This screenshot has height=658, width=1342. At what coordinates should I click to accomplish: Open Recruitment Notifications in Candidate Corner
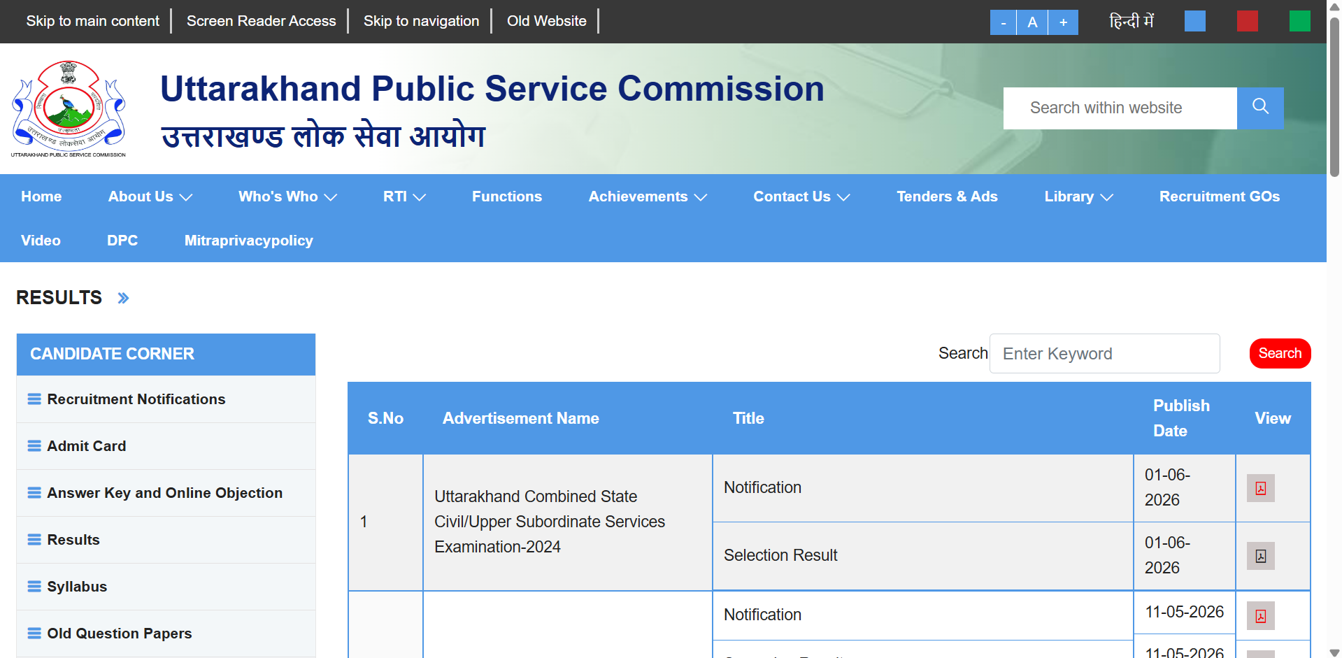click(136, 399)
